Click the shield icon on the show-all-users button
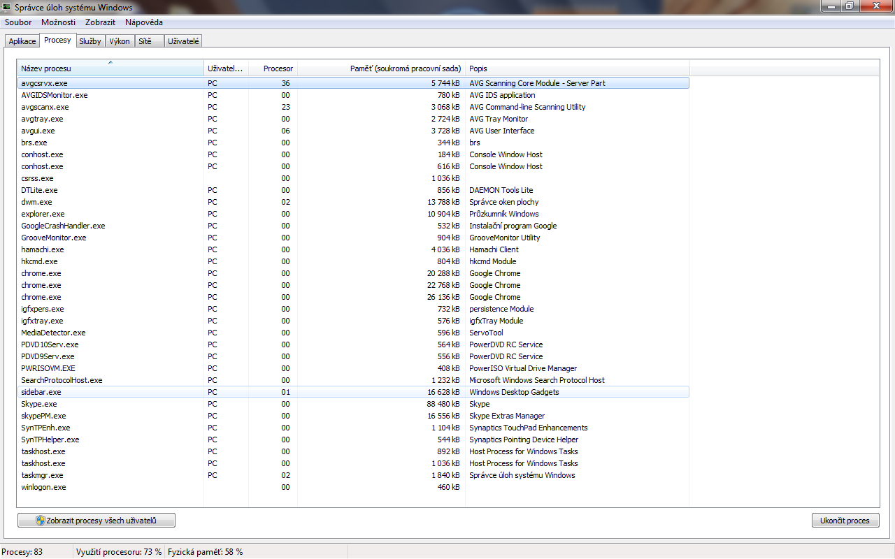The width and height of the screenshot is (895, 559). (x=41, y=521)
